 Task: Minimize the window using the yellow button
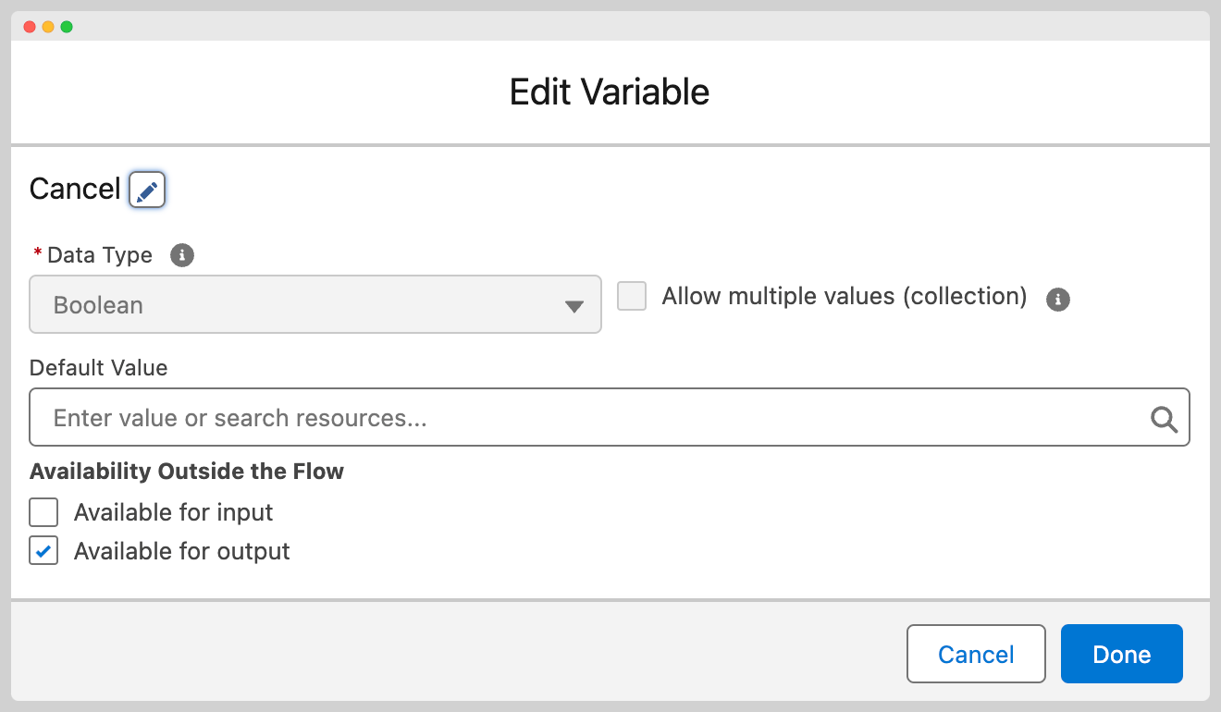(x=48, y=27)
